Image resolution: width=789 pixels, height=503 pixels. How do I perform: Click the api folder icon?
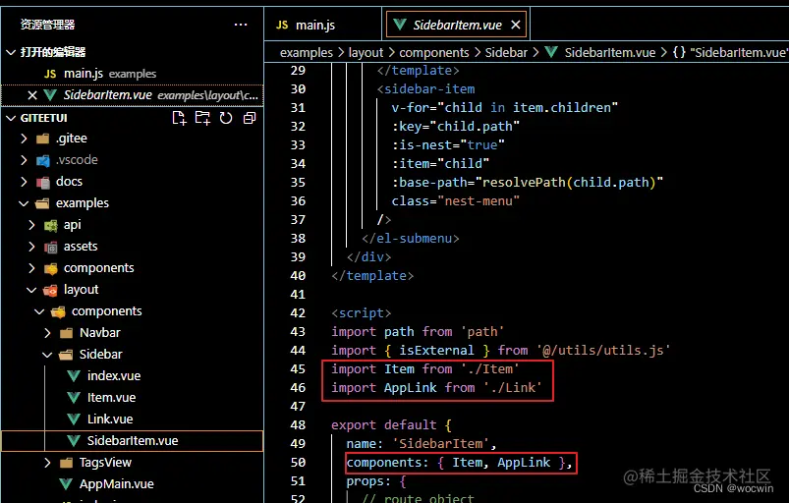tap(50, 225)
